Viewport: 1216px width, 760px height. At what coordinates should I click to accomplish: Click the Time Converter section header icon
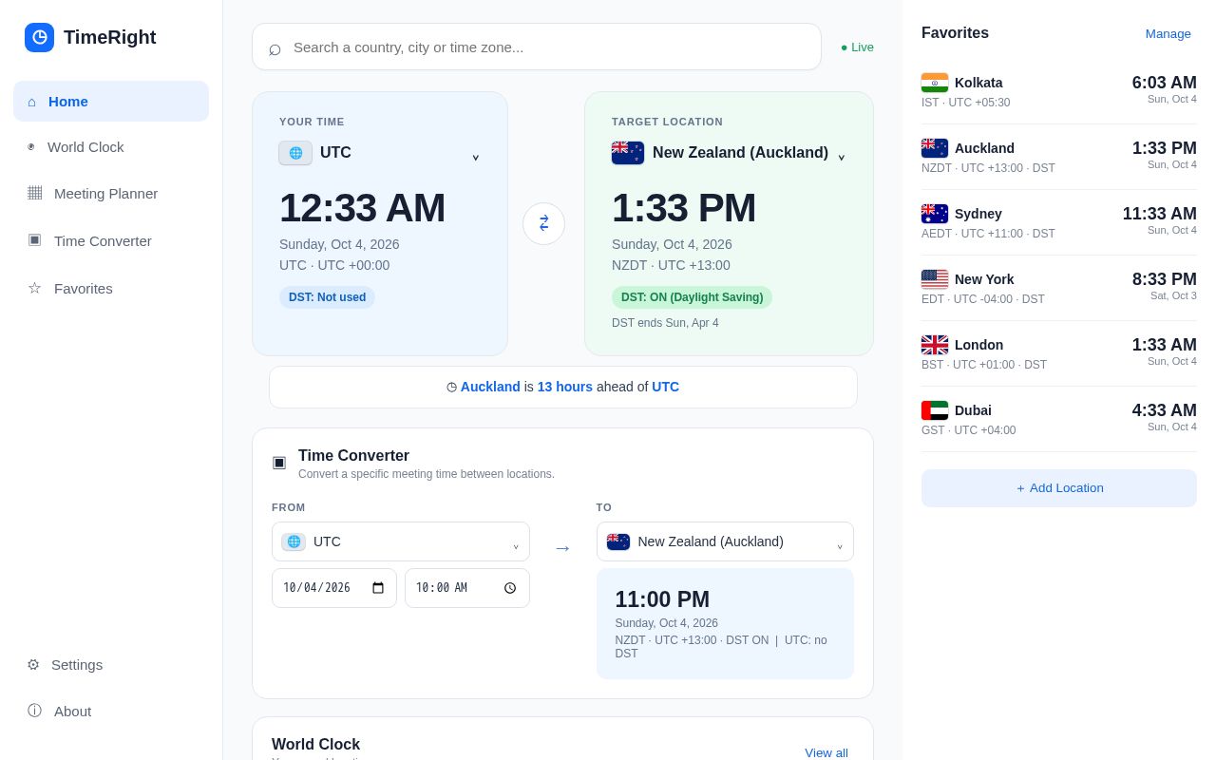pyautogui.click(x=279, y=462)
